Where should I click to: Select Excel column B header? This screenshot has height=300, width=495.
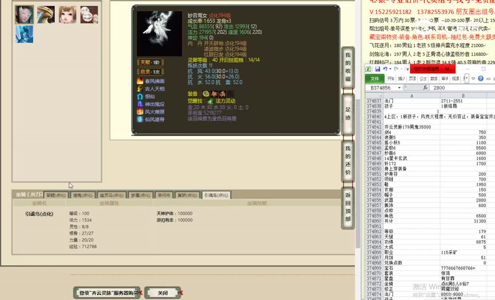coord(463,96)
